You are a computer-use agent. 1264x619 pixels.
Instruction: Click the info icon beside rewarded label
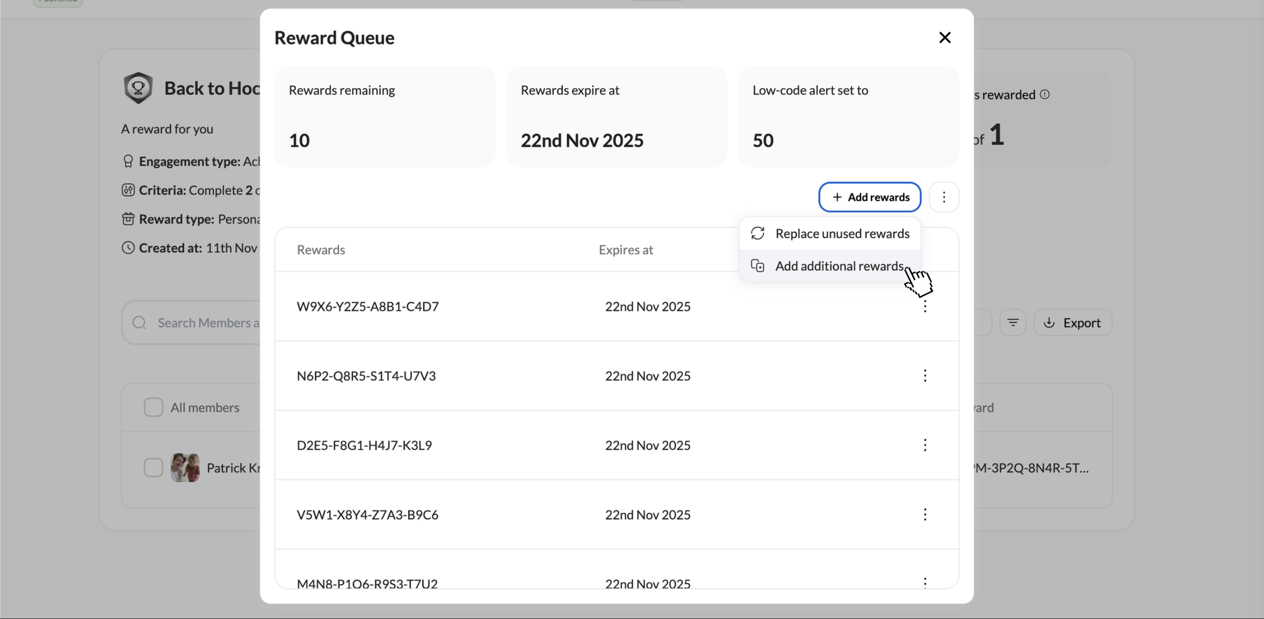[1045, 94]
